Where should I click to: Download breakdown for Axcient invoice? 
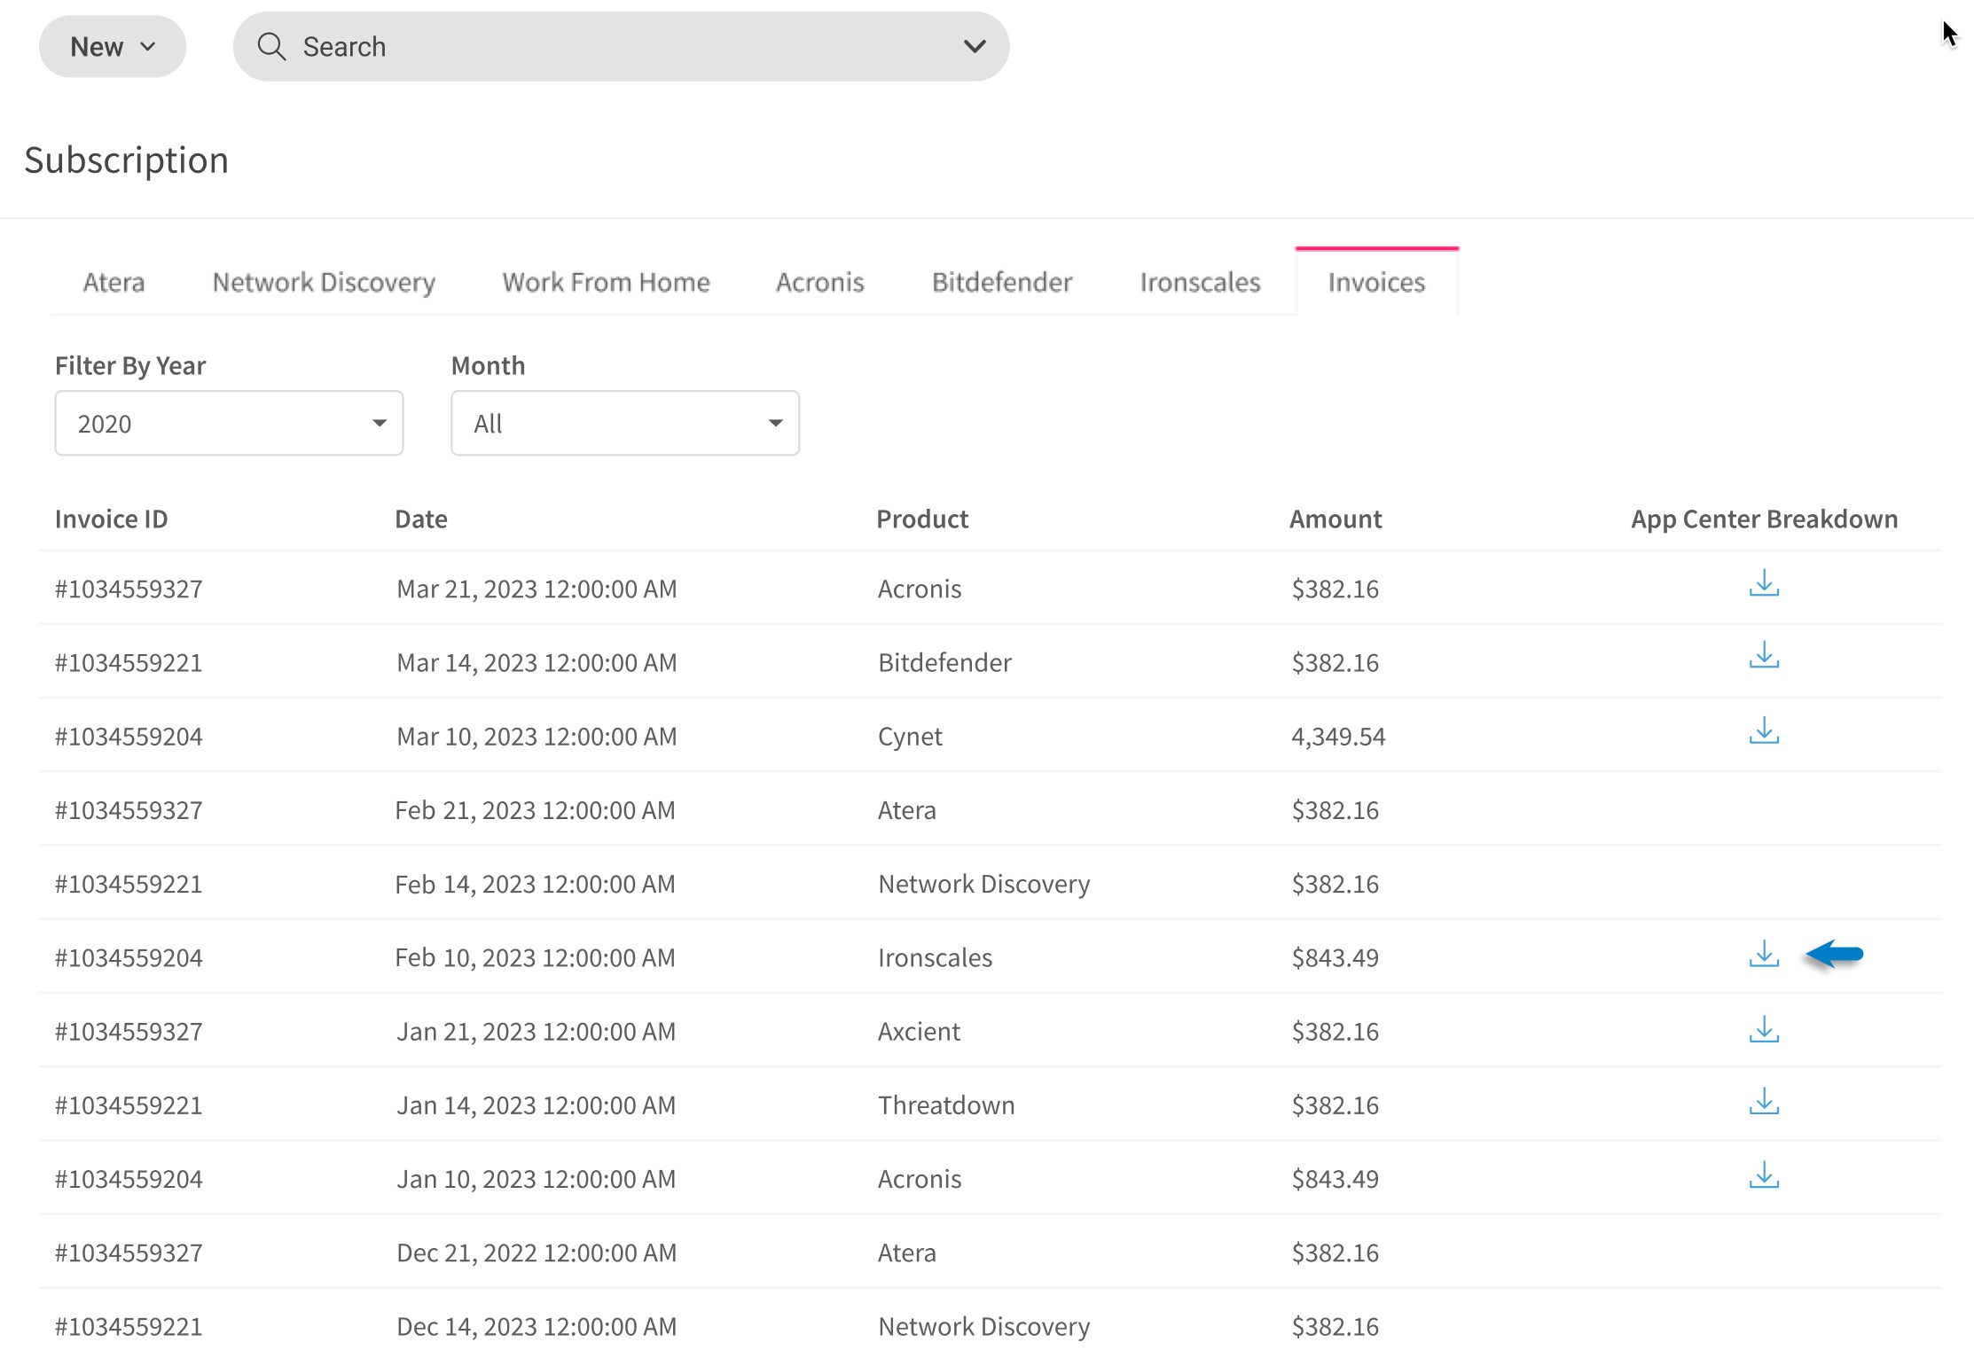1764,1030
